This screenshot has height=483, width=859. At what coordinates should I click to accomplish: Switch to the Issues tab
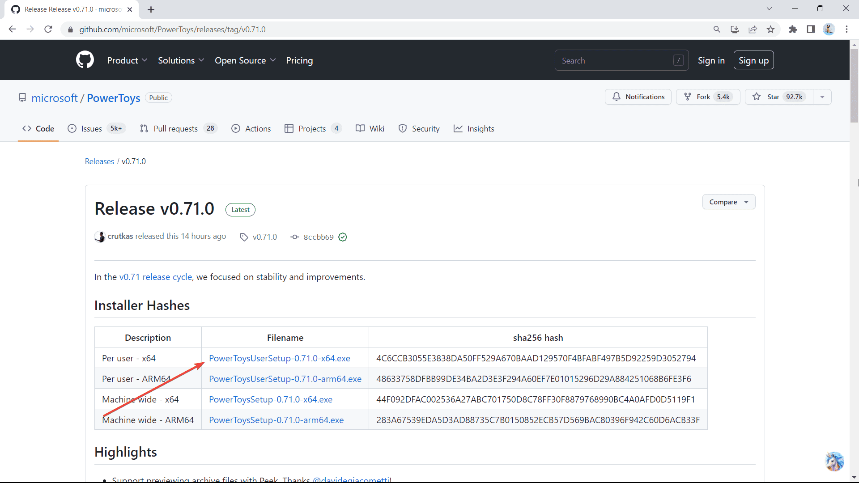coord(96,129)
